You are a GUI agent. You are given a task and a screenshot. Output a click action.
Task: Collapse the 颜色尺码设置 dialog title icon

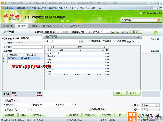(138, 37)
